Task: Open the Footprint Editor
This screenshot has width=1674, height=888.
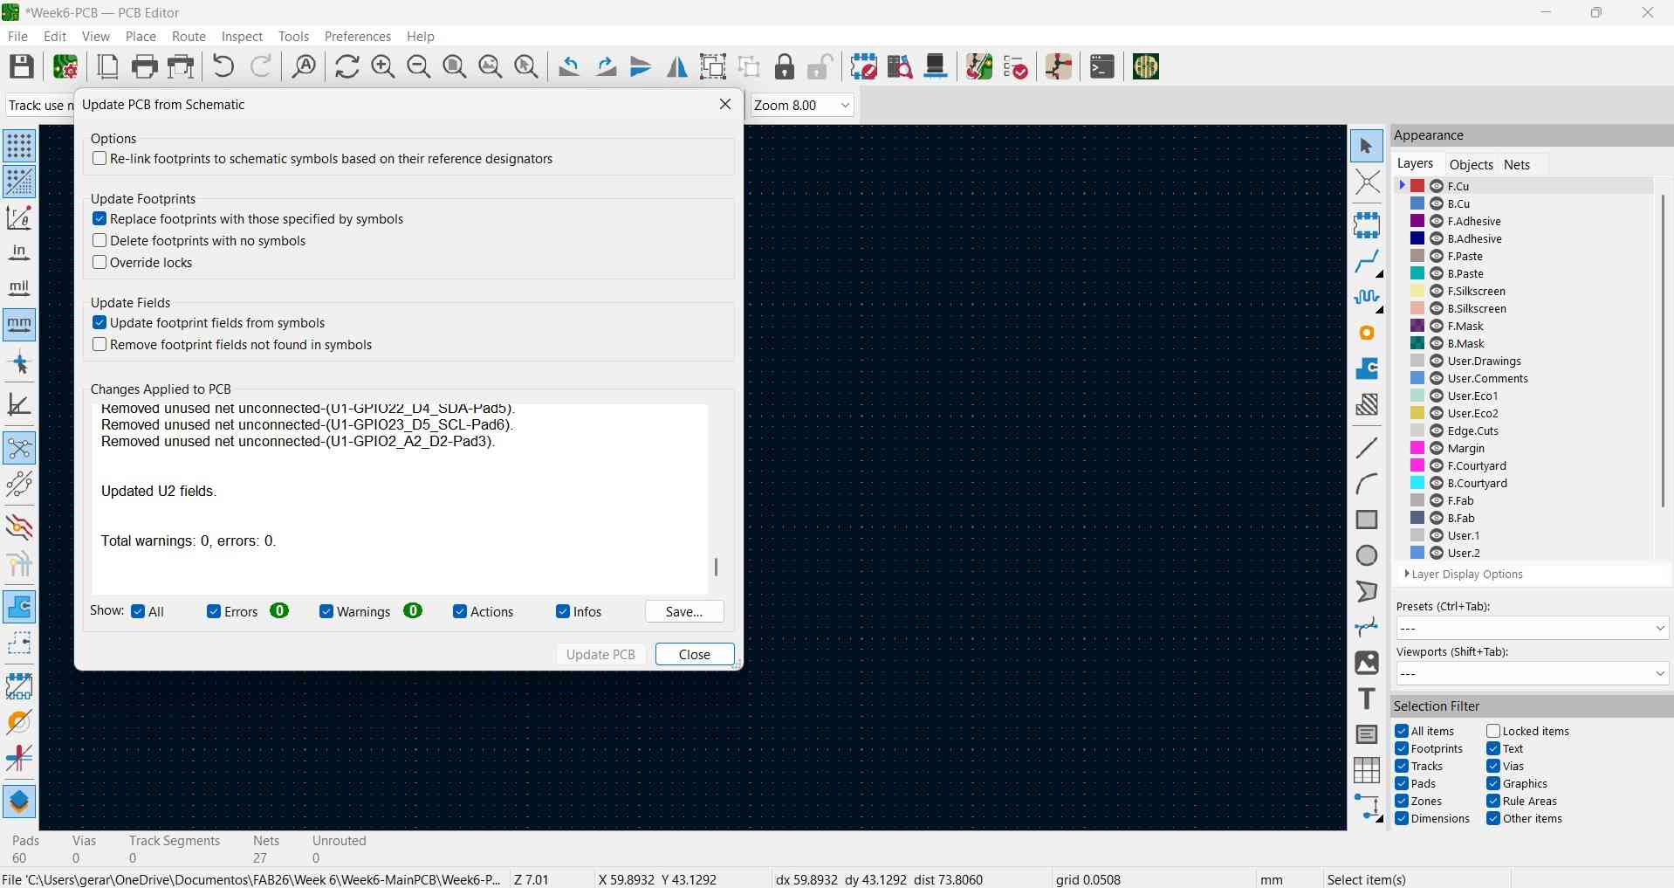Action: (x=863, y=66)
